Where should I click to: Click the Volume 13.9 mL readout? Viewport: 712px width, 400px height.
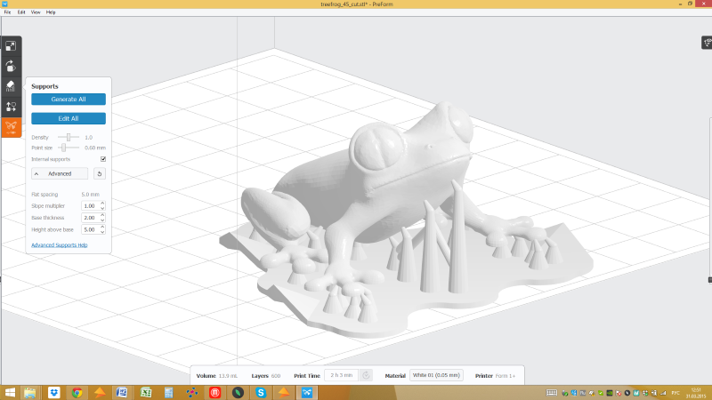tap(217, 375)
